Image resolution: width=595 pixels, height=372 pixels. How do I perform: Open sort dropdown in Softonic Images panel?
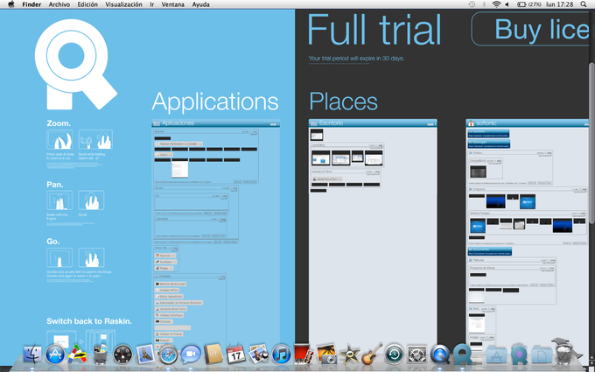(579, 215)
